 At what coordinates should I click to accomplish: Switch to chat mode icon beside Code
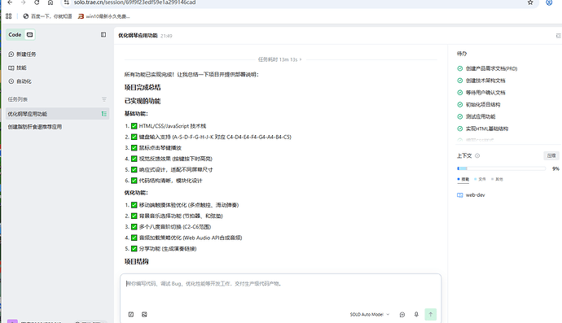(30, 35)
